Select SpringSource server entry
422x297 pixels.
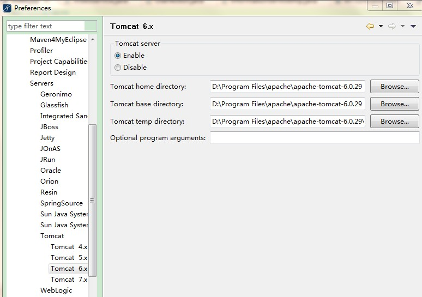62,203
